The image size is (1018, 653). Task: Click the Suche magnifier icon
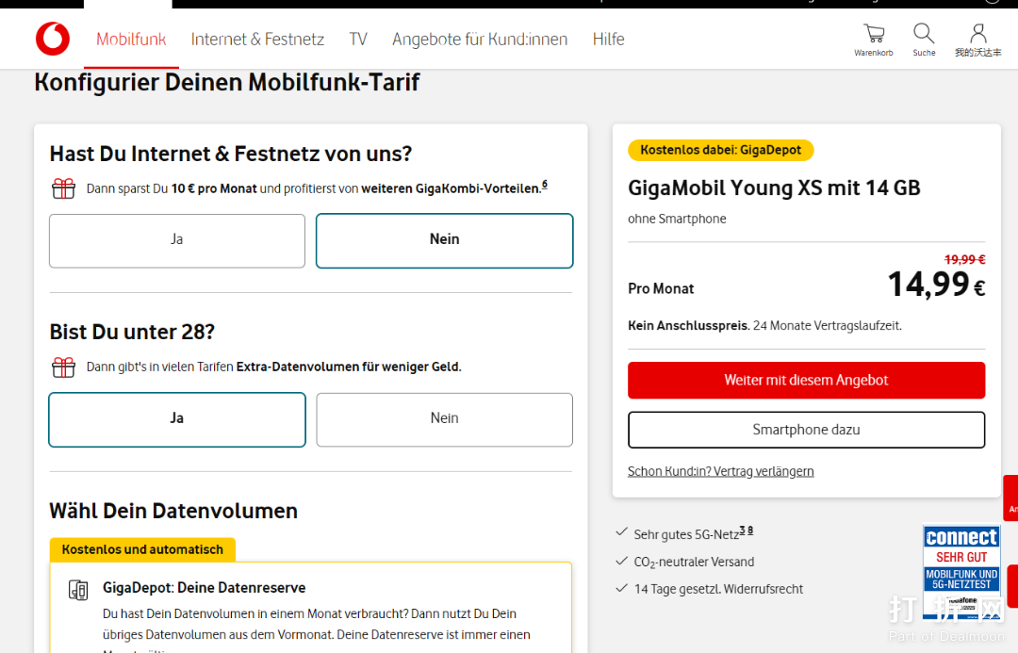(924, 35)
